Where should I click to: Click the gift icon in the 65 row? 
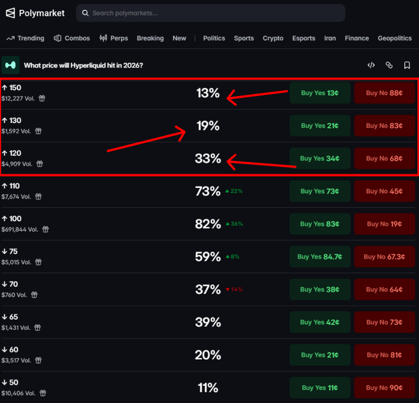click(38, 328)
